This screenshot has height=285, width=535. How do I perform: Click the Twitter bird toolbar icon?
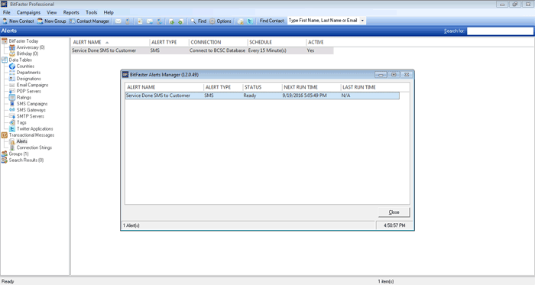250,21
